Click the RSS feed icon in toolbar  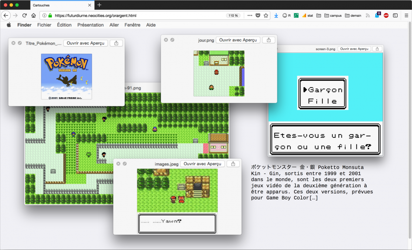[x=368, y=16]
